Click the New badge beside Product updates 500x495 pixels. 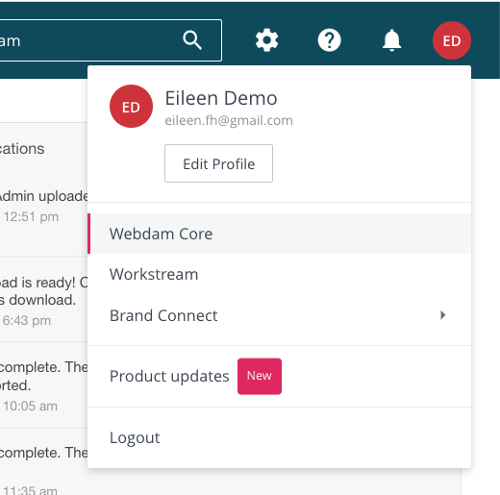[x=260, y=376]
